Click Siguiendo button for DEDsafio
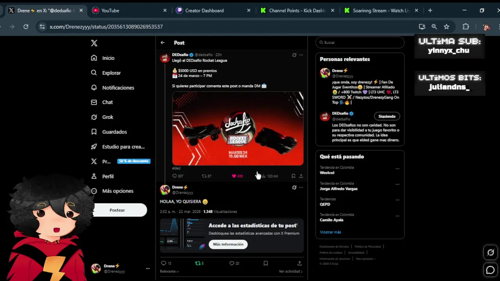The image size is (500, 281). [387, 116]
